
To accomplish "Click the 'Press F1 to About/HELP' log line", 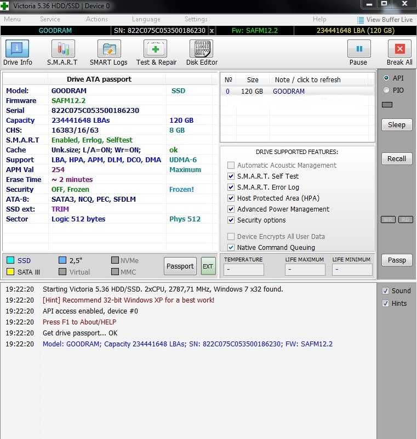I will [79, 322].
